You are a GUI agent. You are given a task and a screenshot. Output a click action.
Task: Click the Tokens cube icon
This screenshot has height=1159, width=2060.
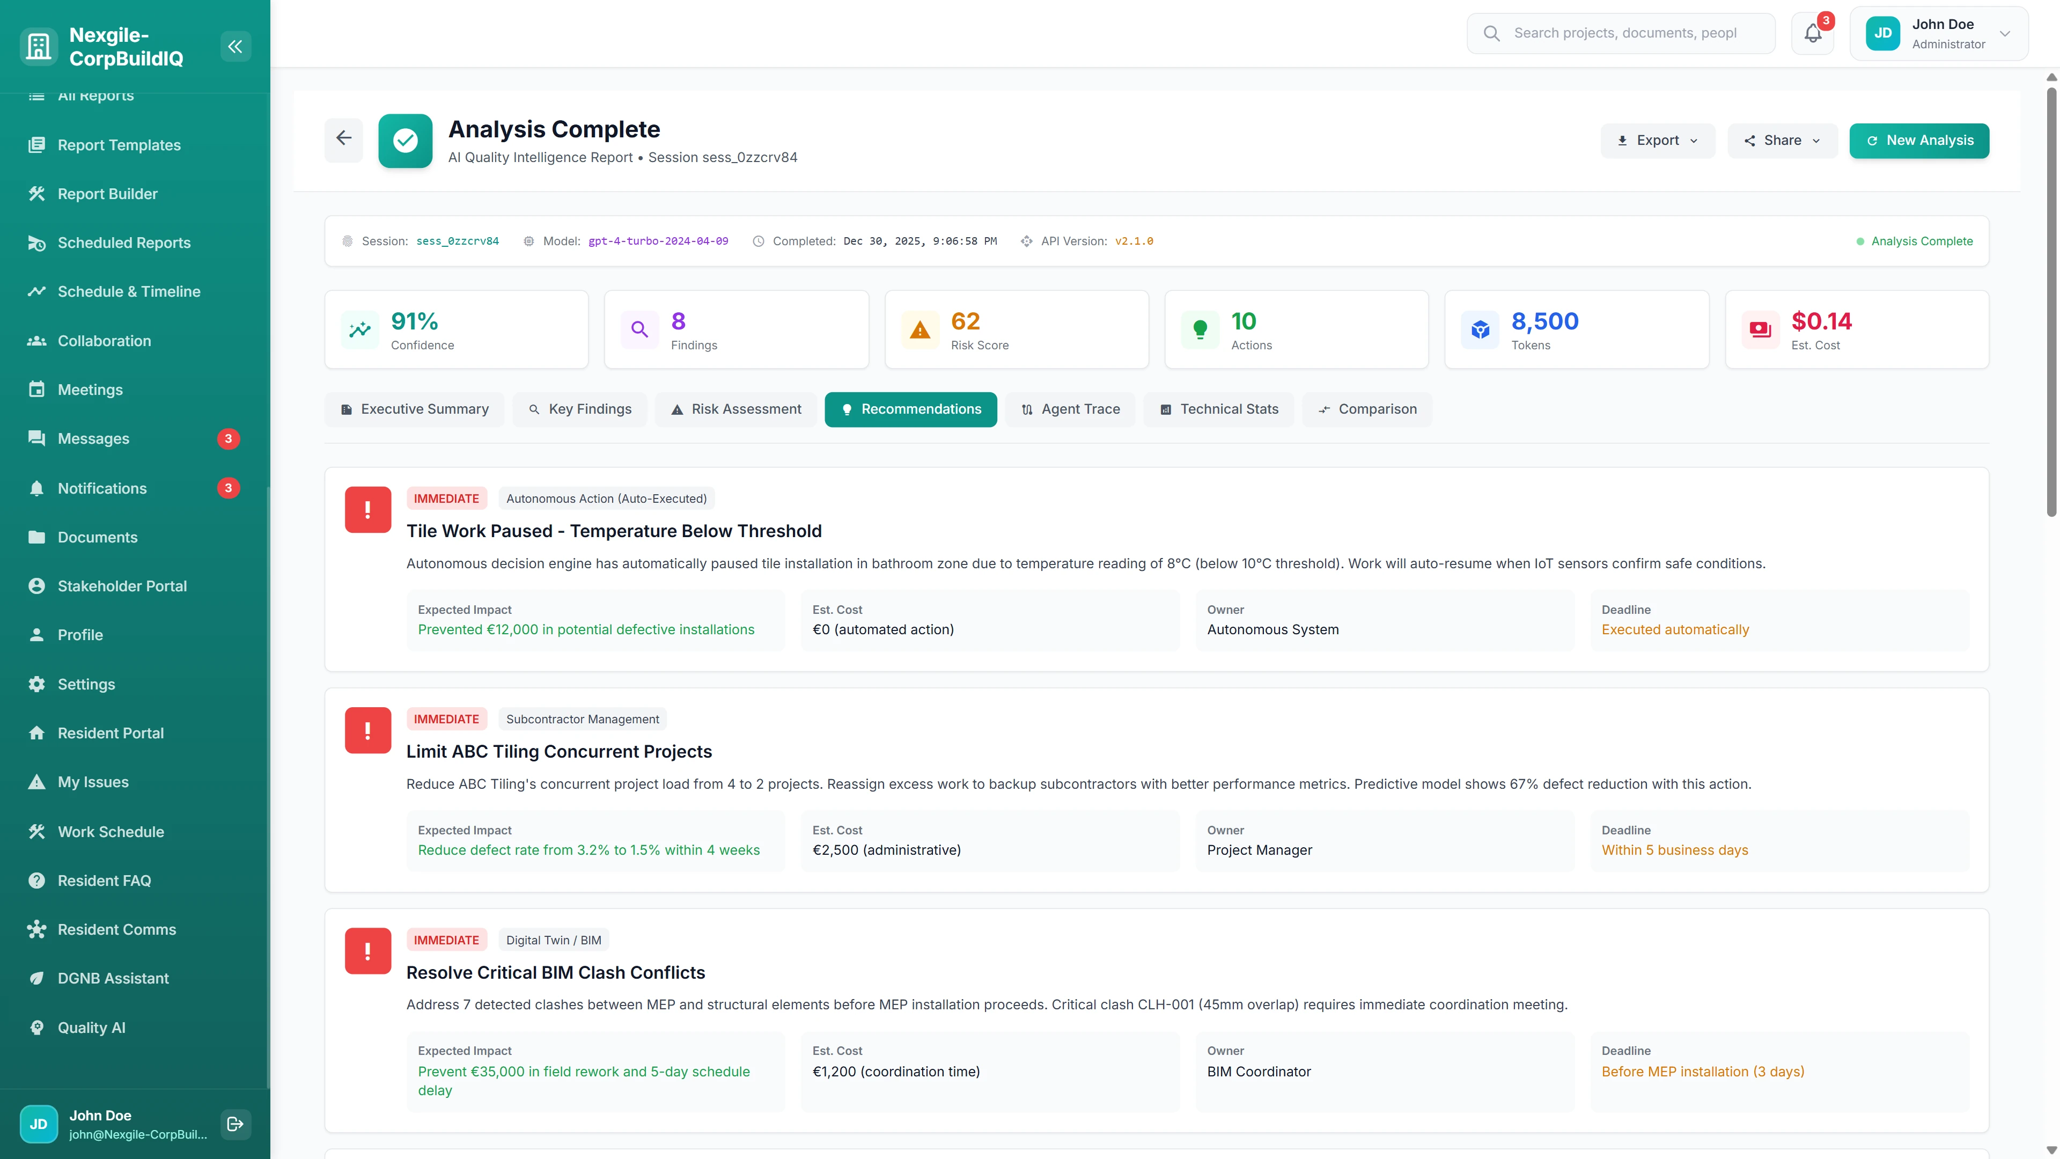(x=1480, y=329)
